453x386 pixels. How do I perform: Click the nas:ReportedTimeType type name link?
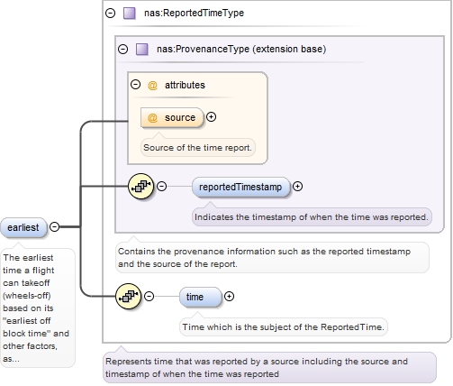click(194, 13)
